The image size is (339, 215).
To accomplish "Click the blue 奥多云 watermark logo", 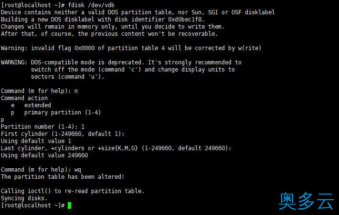I will pyautogui.click(x=306, y=201).
